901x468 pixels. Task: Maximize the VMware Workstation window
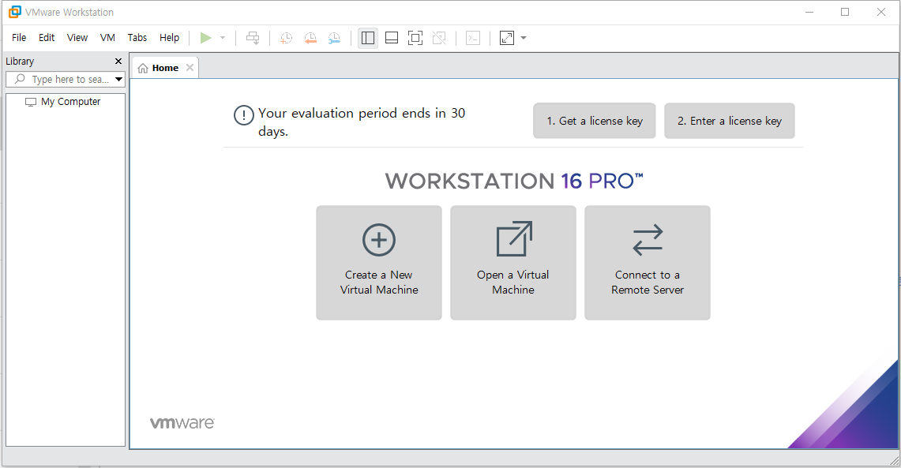point(845,12)
